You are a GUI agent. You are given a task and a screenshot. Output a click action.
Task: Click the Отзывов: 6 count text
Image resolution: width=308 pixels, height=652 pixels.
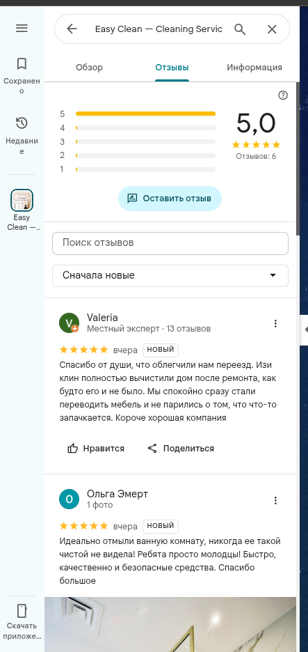tap(256, 156)
